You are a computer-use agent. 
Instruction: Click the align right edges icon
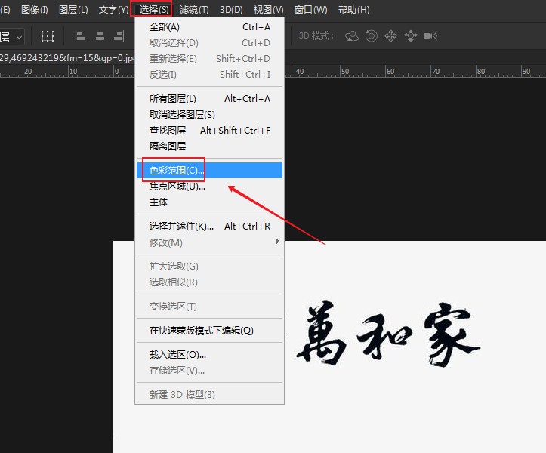[x=119, y=36]
